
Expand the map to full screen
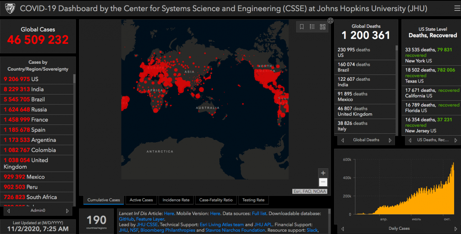[x=330, y=20]
